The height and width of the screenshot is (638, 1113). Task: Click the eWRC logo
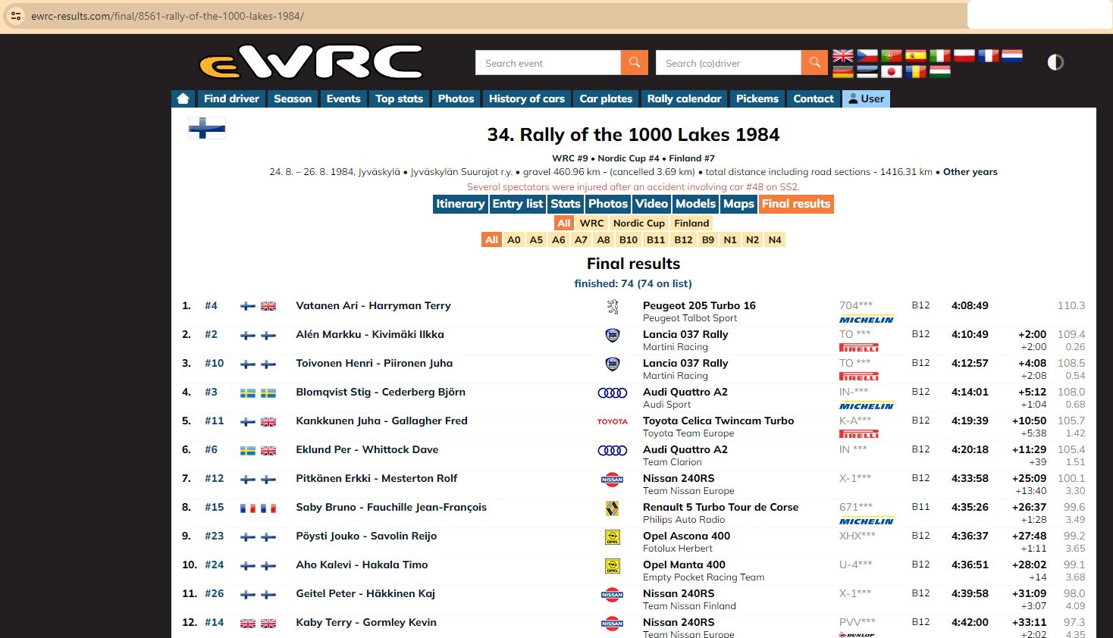[311, 62]
